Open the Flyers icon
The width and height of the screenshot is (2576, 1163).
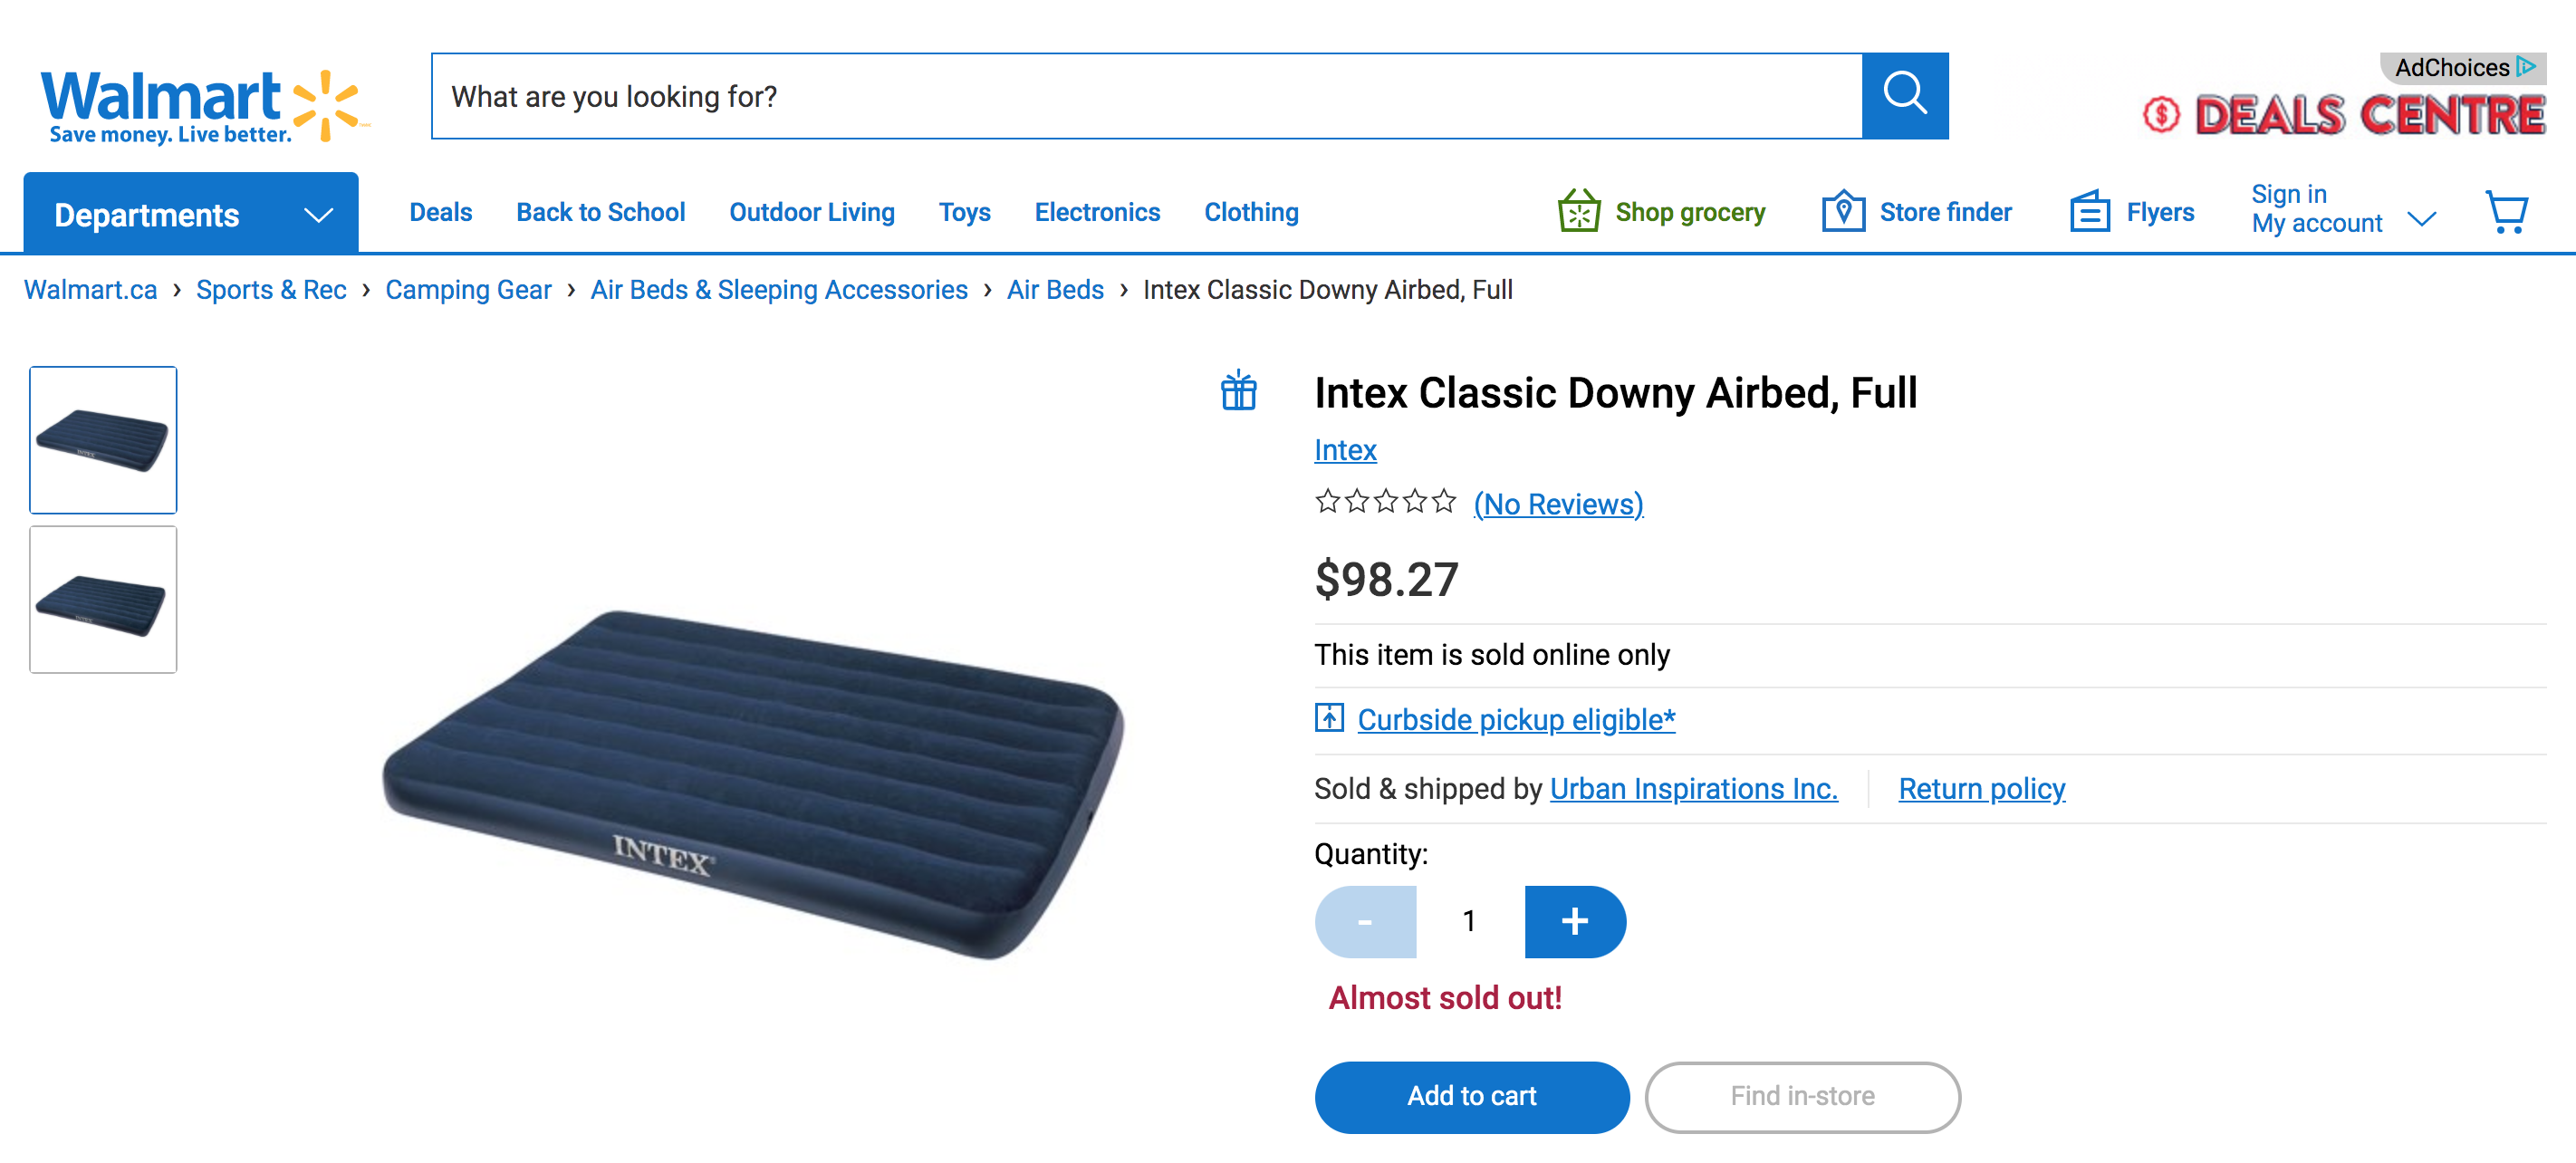(x=2089, y=212)
